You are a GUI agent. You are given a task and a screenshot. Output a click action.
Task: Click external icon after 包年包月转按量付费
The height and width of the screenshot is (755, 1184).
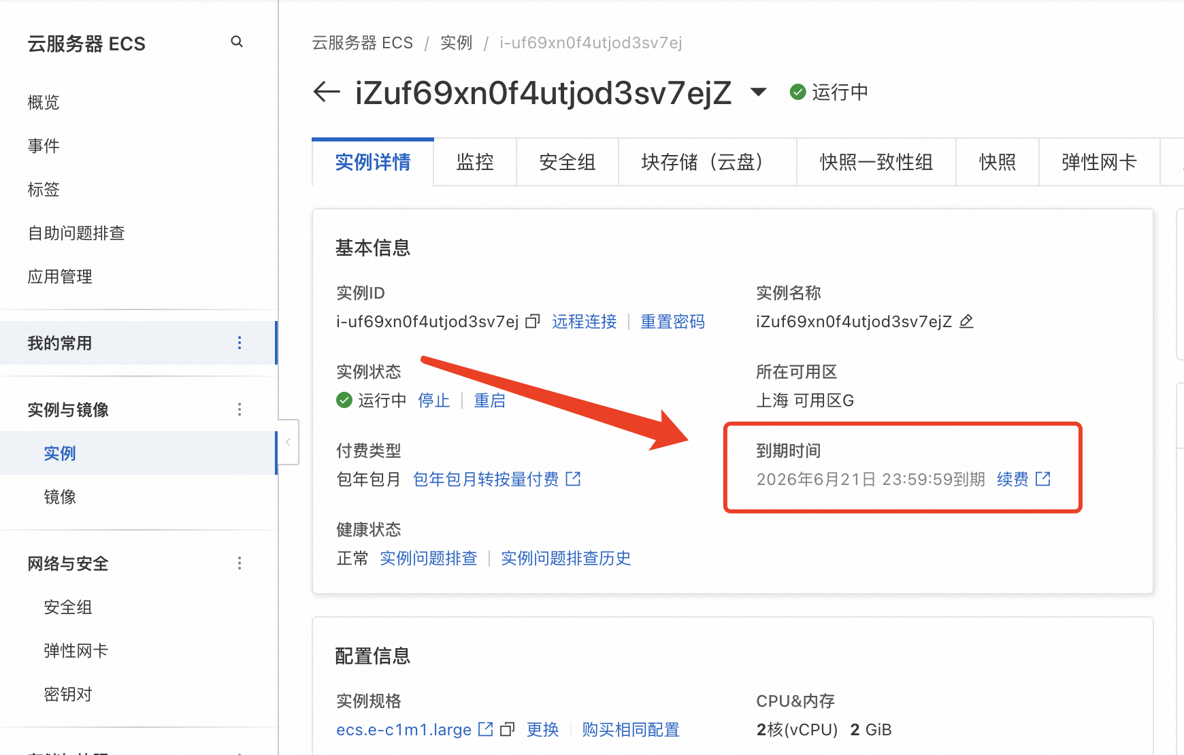pos(574,479)
